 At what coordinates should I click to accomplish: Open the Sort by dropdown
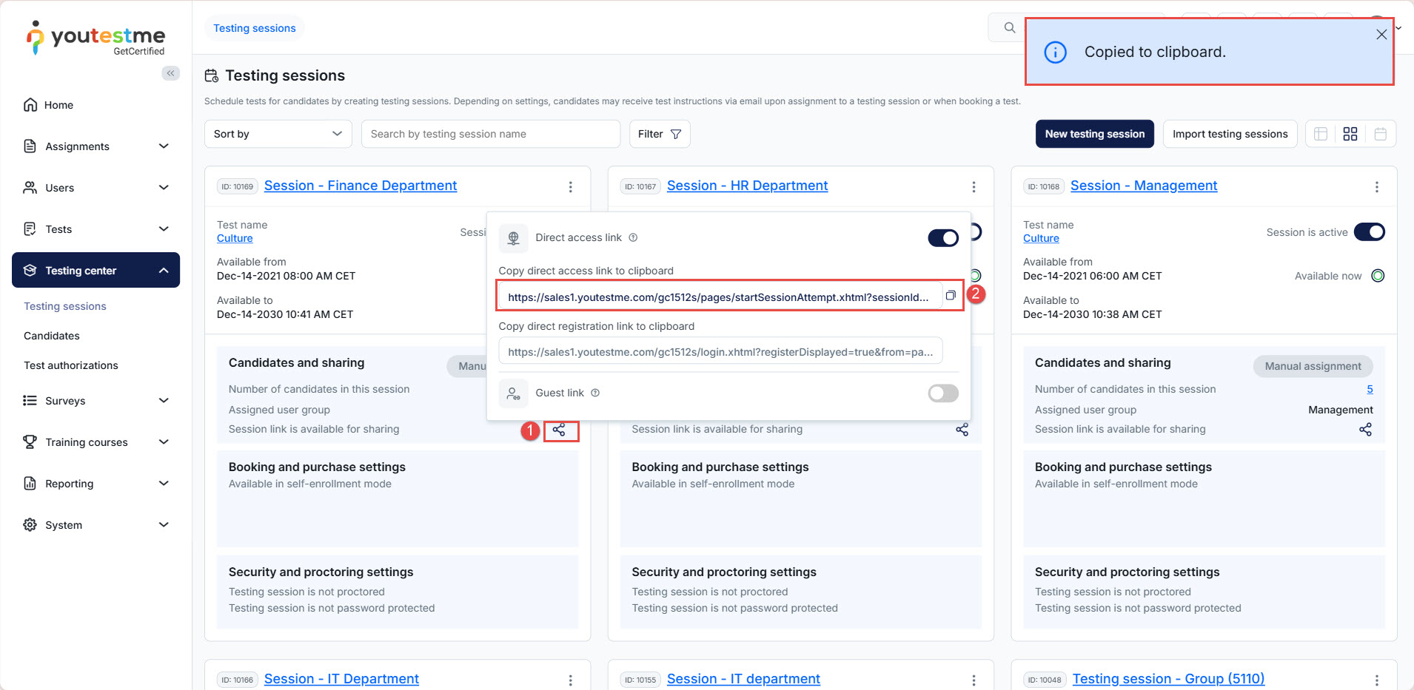click(x=278, y=134)
